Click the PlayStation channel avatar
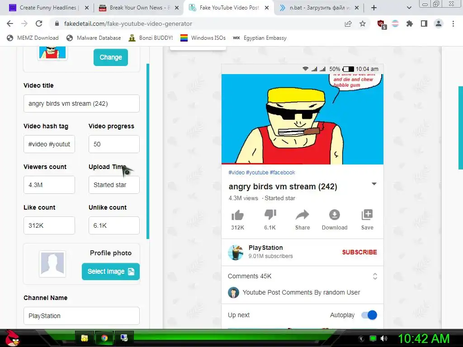The image size is (463, 347). tap(236, 252)
